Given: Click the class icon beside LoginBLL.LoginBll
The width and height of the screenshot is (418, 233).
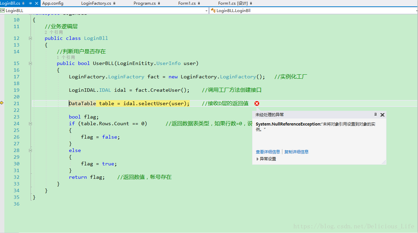Looking at the screenshot, I should (213, 10).
